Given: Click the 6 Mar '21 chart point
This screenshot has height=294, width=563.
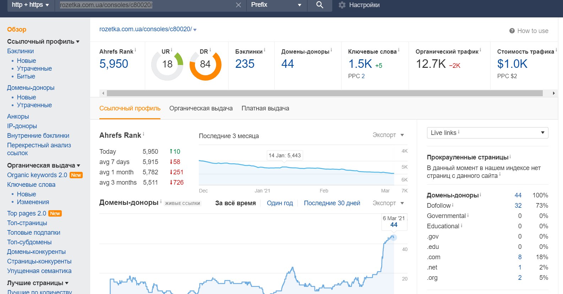Looking at the screenshot, I should click(x=393, y=237).
